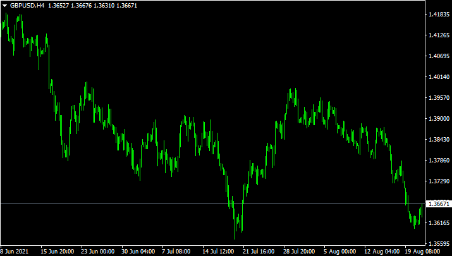This screenshot has height=256, width=452.
Task: Click the 1.36527 open price value
Action: [x=59, y=6]
